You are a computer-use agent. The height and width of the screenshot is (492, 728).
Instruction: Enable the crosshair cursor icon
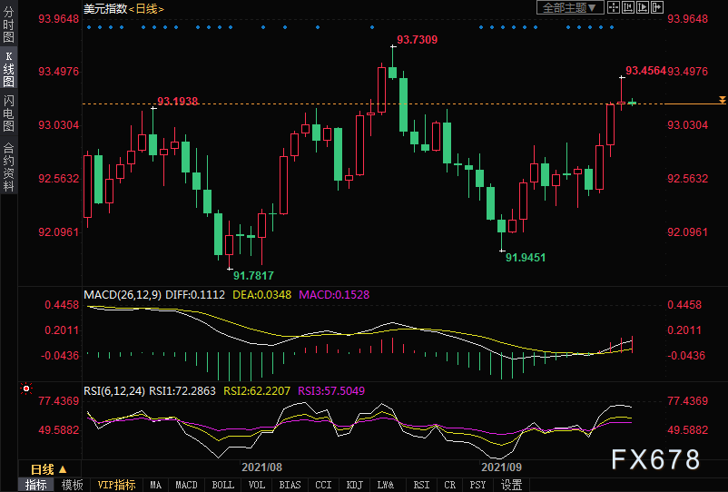pos(614,7)
